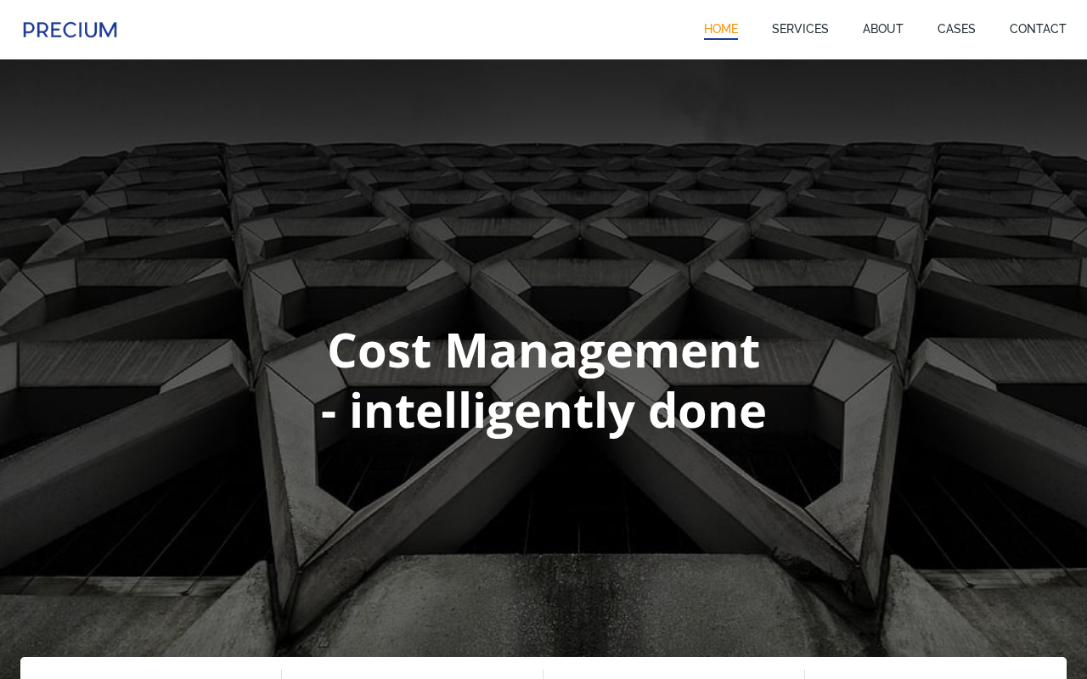Select the fourth white card column at bottom
The image size is (1087, 679).
click(936, 669)
